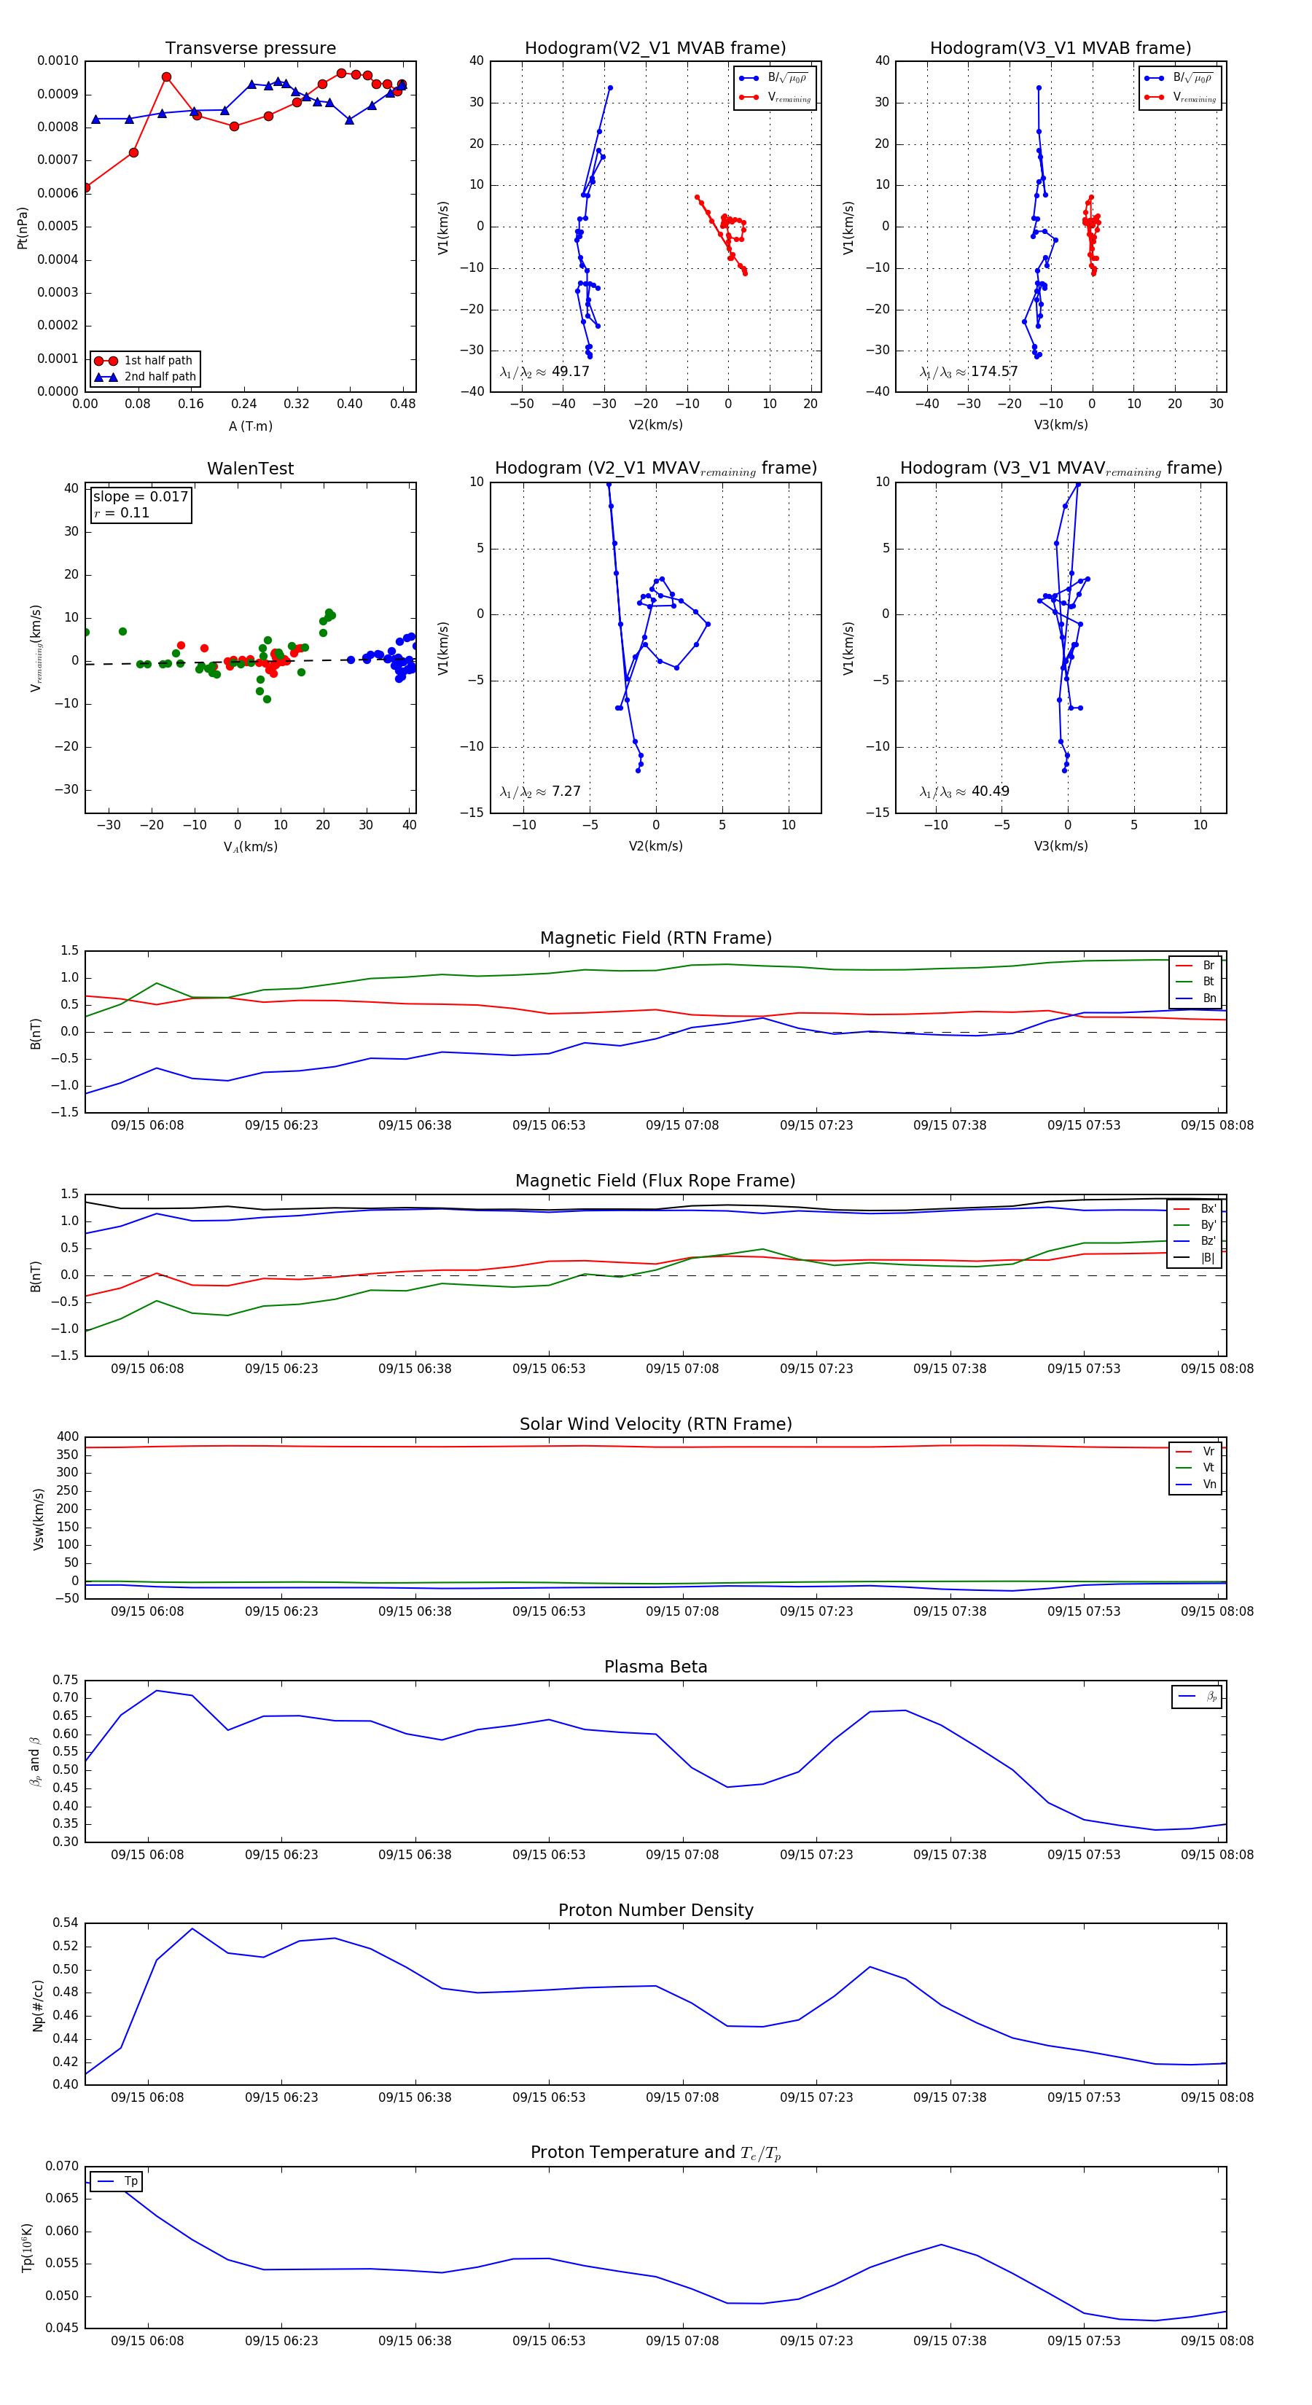Click the 'Pt(nPa)' y-axis label
The image size is (1312, 2405).
click(23, 227)
